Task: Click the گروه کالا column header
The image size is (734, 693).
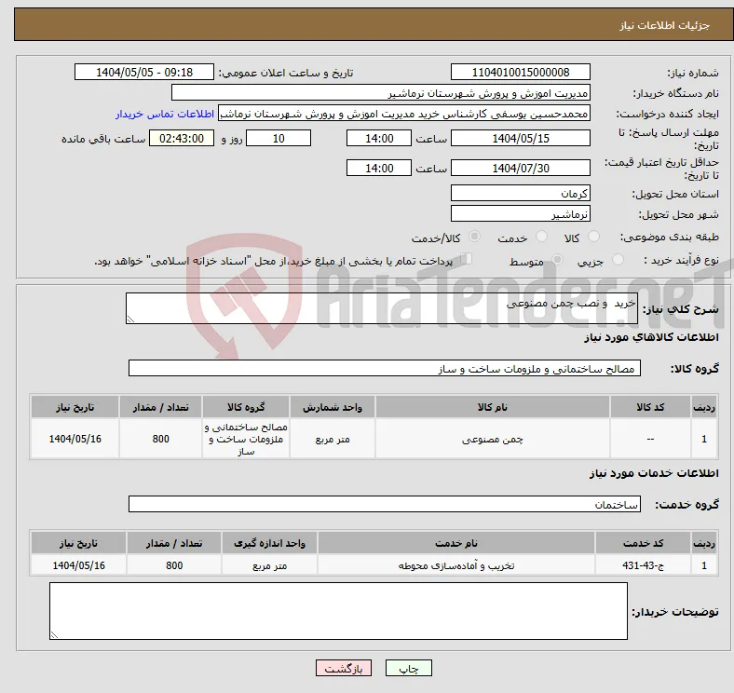Action: (246, 407)
